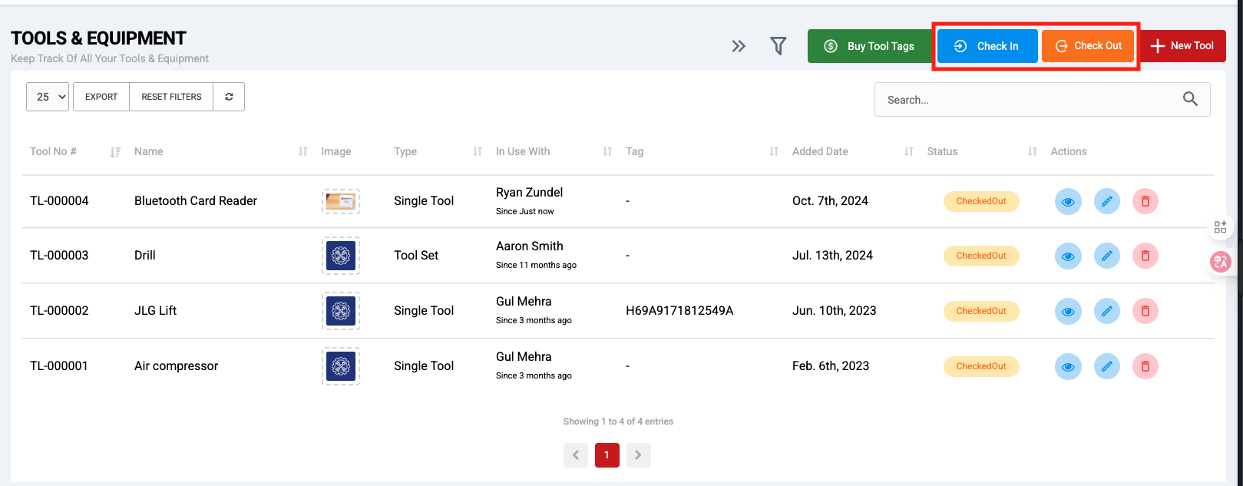View the Drill tool details

coord(1068,256)
